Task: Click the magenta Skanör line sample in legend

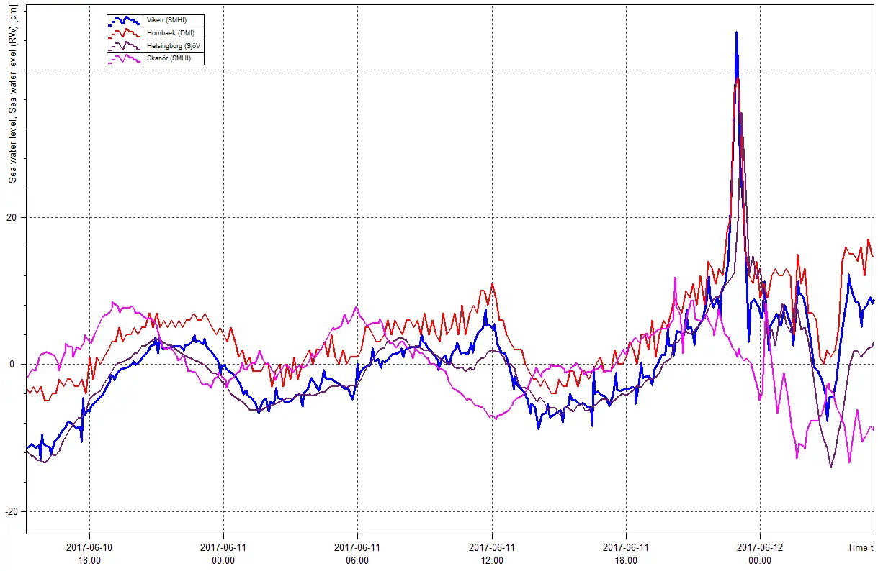Action: pos(124,59)
